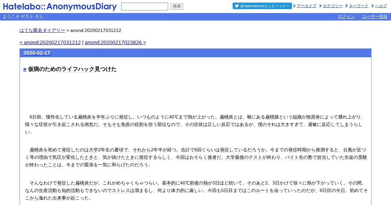391x205 pixels.
Task: Go to previous entry anond:20200217031212
Action: point(50,43)
